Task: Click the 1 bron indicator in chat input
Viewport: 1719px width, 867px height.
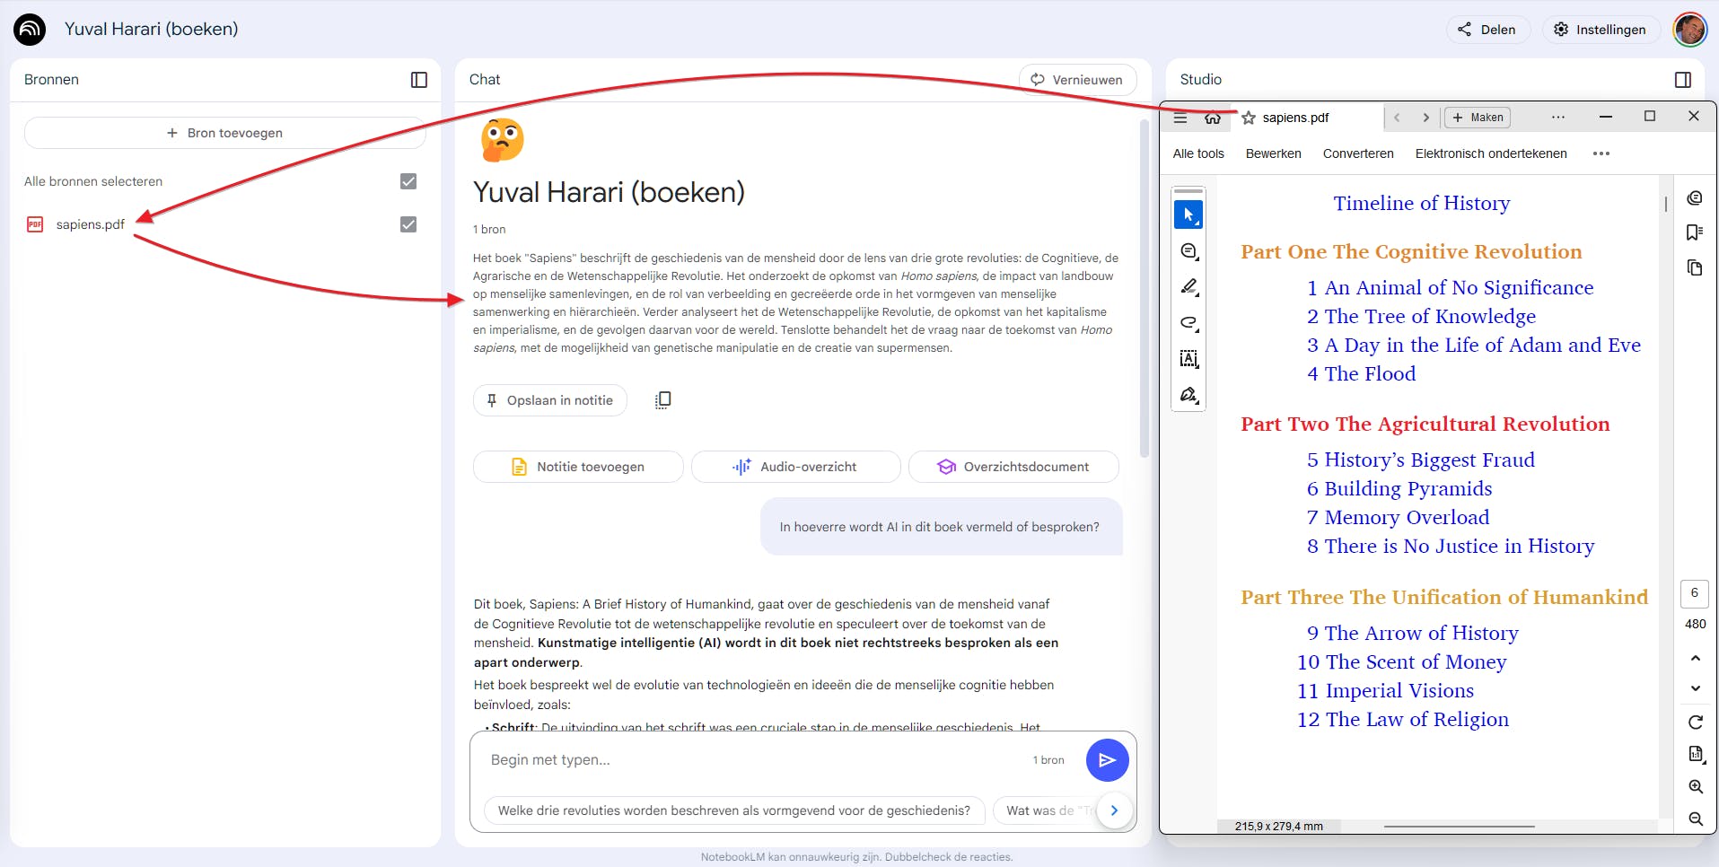Action: pos(1048,760)
